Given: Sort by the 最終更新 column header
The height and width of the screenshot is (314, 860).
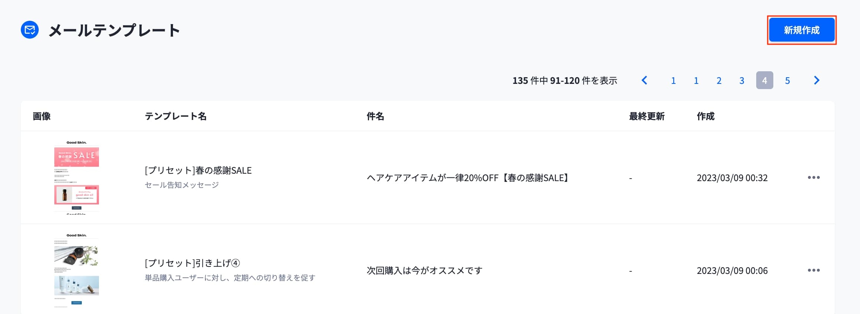Looking at the screenshot, I should click(x=646, y=116).
